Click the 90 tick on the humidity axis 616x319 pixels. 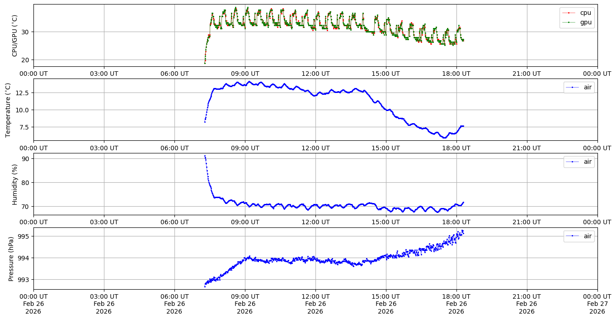pyautogui.click(x=26, y=159)
